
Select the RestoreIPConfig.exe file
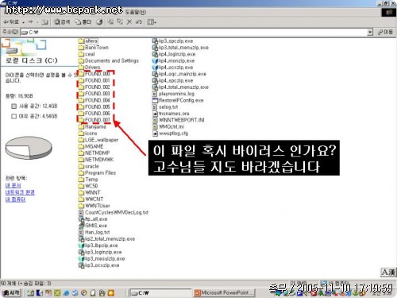(178, 100)
